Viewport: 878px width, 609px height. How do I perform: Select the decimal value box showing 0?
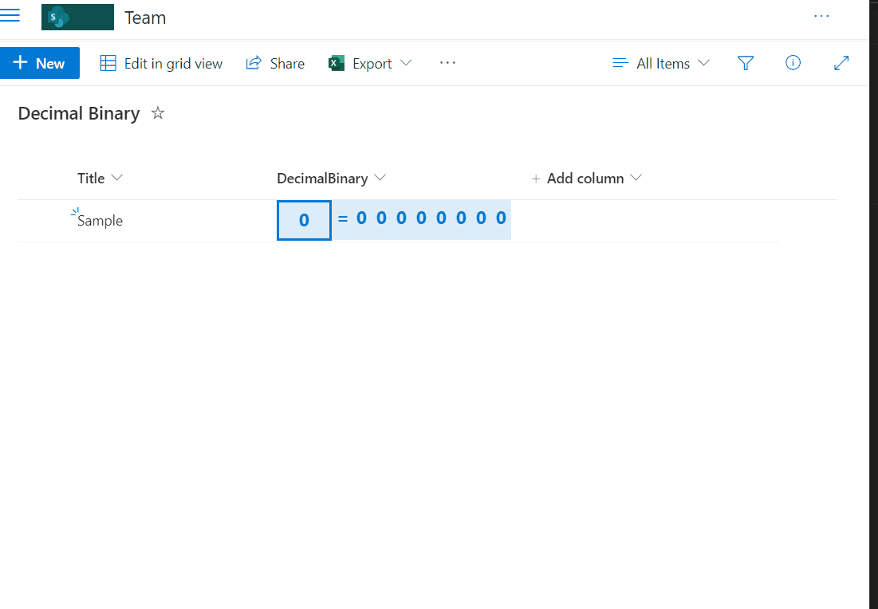coord(304,220)
